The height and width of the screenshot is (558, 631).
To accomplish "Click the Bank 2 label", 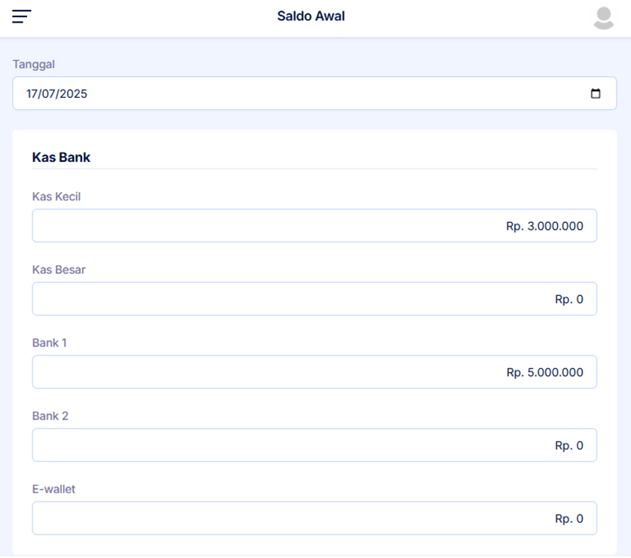I will tap(50, 416).
